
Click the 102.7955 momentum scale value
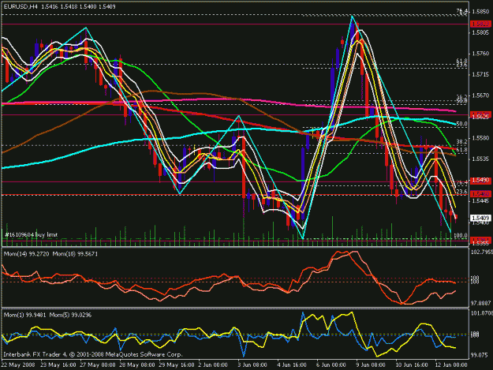pyautogui.click(x=481, y=252)
